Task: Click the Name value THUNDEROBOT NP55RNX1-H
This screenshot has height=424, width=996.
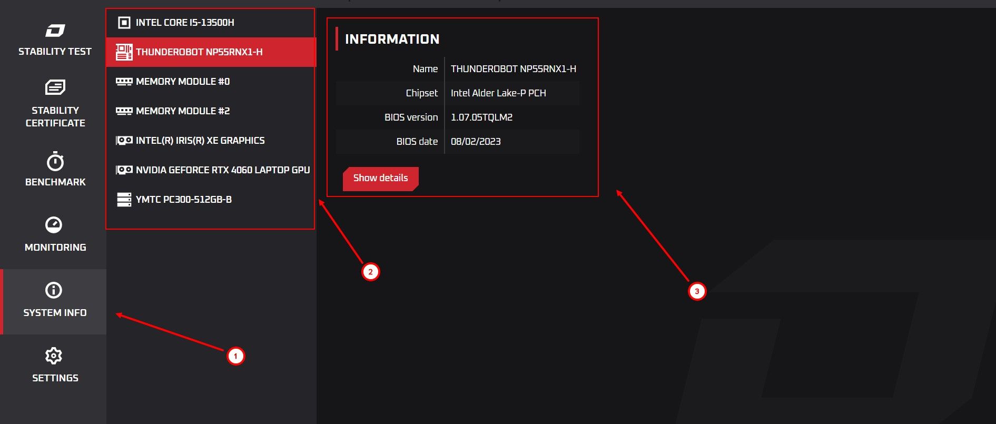Action: coord(514,69)
